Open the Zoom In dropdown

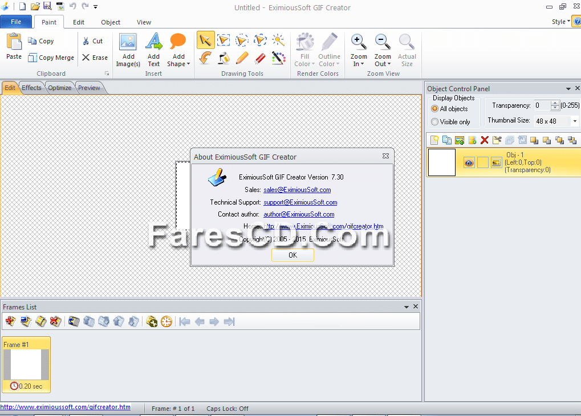tap(359, 64)
